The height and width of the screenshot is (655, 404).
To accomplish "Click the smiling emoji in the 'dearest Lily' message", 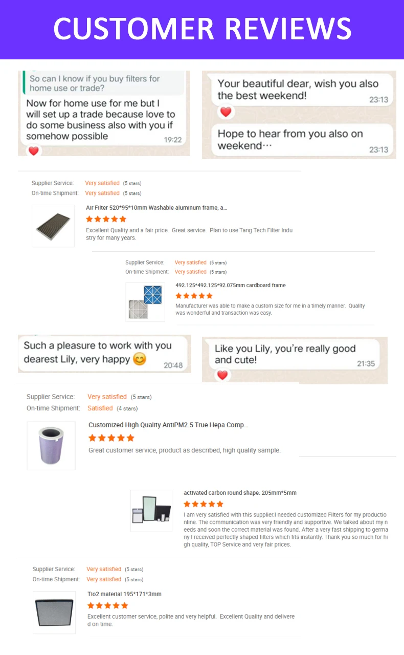I will tap(139, 359).
